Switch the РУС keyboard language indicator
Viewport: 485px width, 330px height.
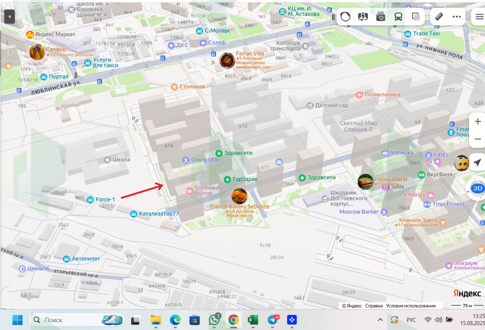point(411,320)
